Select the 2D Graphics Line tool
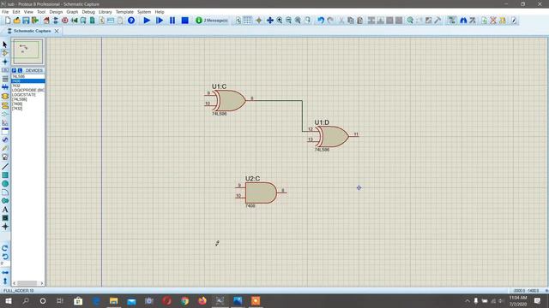 (x=5, y=167)
